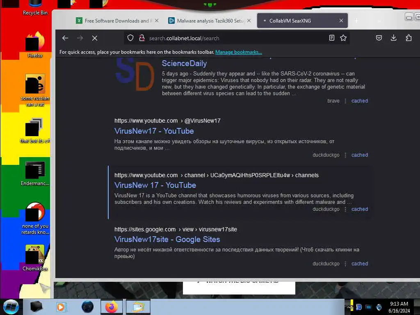
Task: Open the 'VirusNew 17 - YouTube' result
Action: (x=155, y=185)
